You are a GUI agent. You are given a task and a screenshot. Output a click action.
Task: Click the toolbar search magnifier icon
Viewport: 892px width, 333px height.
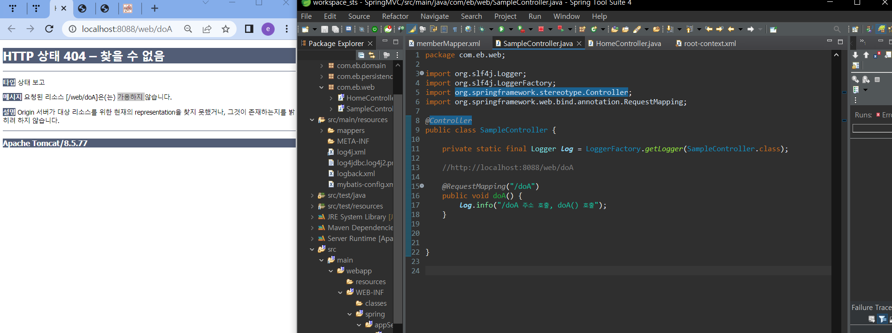click(x=838, y=29)
